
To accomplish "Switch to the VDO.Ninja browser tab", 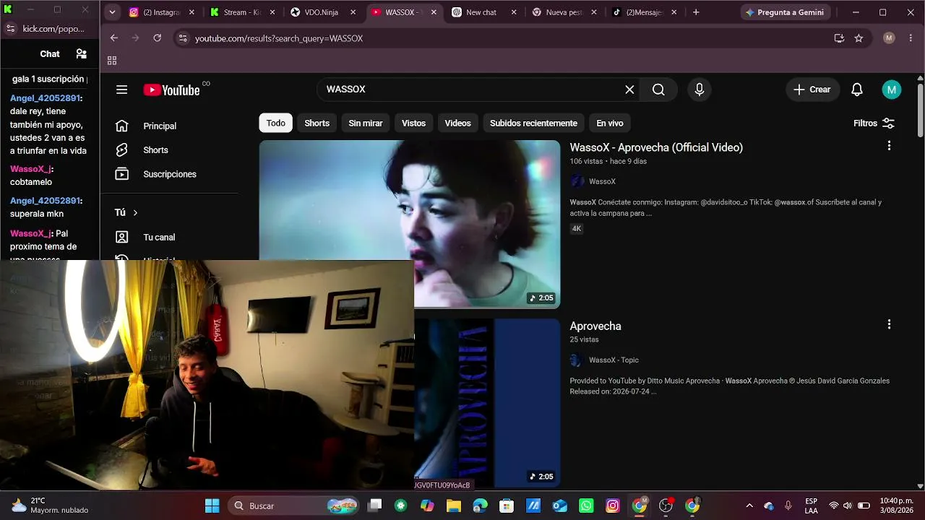I will coord(324,12).
